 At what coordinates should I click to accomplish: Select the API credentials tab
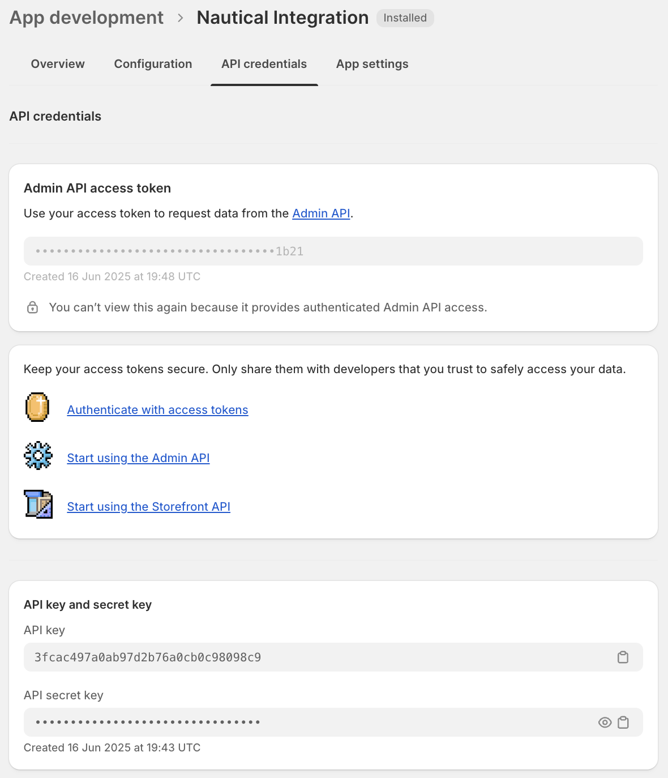(x=264, y=64)
